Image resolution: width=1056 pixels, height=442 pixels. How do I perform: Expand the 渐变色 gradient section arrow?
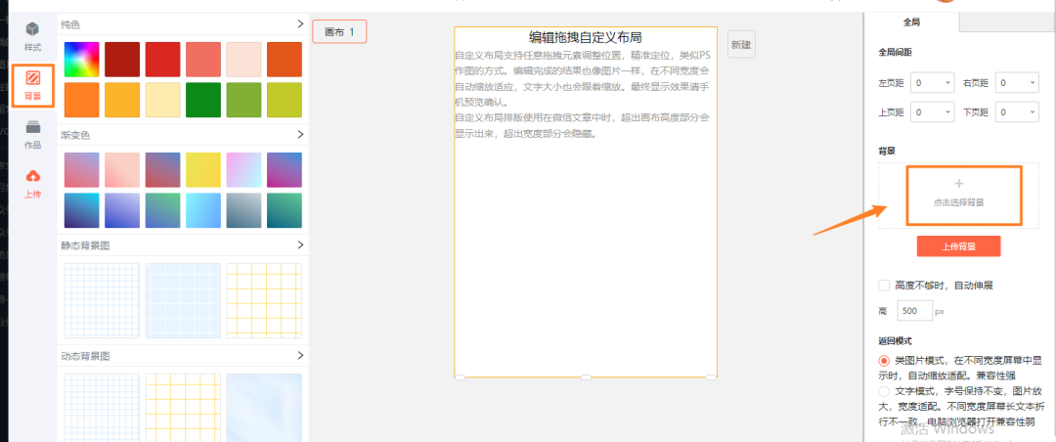(300, 134)
